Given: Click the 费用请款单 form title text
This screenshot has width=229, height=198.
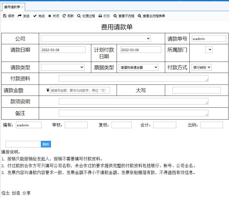Looking at the screenshot, I should click(x=117, y=27).
